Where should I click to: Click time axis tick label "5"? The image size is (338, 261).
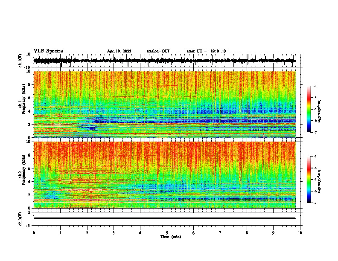(167, 233)
